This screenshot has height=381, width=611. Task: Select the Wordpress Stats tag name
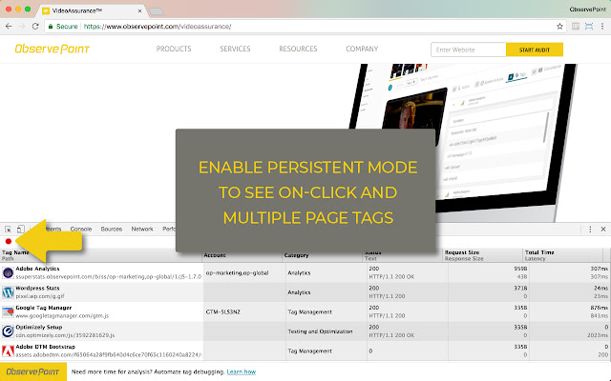pos(37,288)
